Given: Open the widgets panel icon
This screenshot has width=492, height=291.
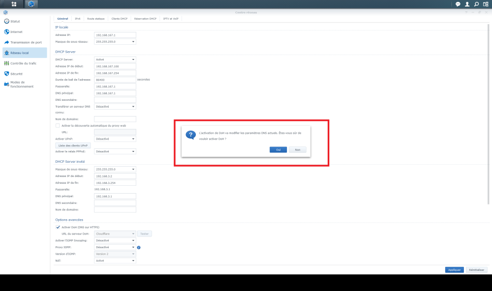Looking at the screenshot, I should [486, 4].
